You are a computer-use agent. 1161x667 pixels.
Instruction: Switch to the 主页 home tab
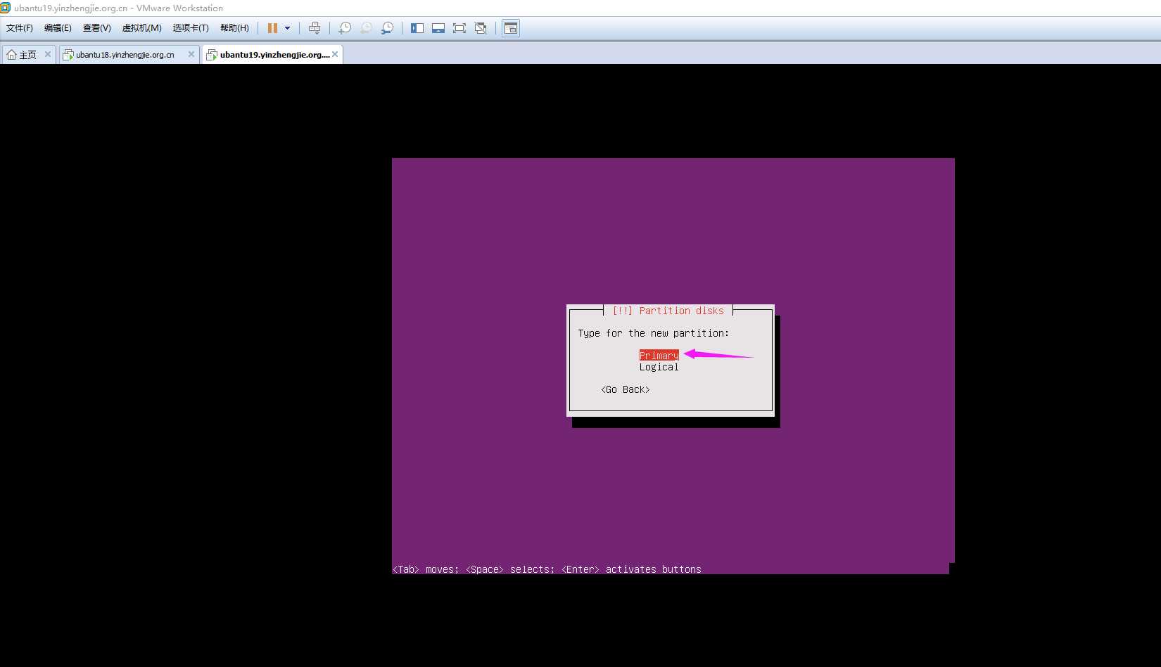(28, 54)
